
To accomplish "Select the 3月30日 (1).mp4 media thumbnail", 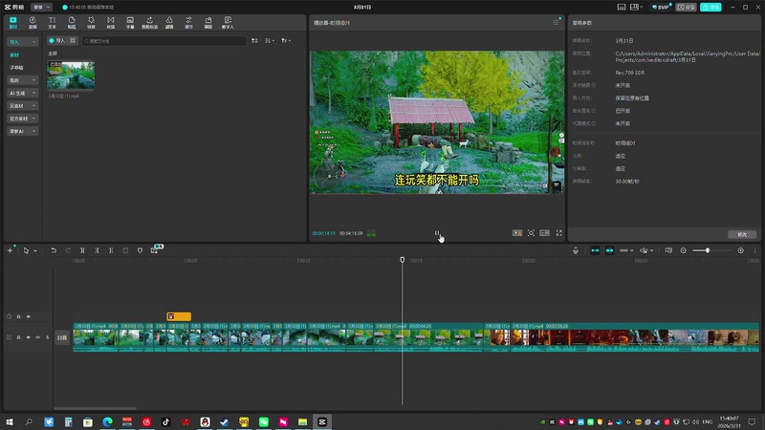I will coord(71,76).
